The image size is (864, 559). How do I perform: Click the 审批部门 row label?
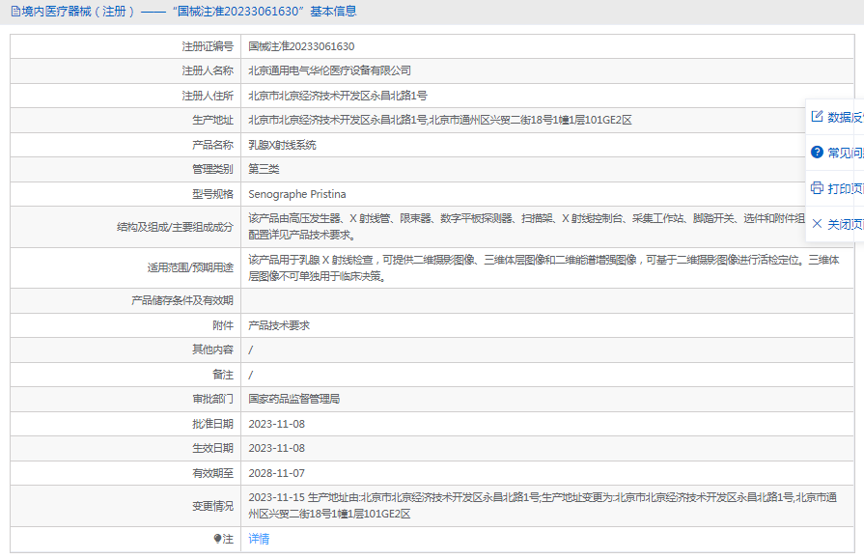tap(212, 399)
